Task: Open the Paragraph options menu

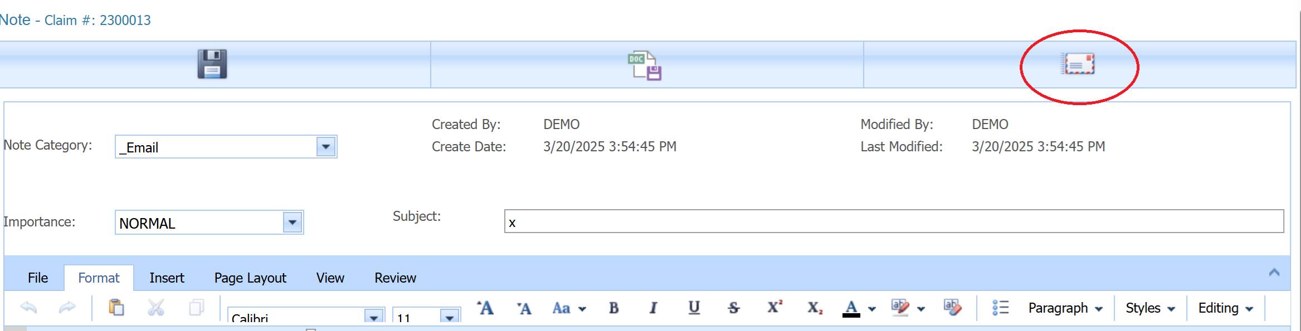Action: tap(1065, 308)
